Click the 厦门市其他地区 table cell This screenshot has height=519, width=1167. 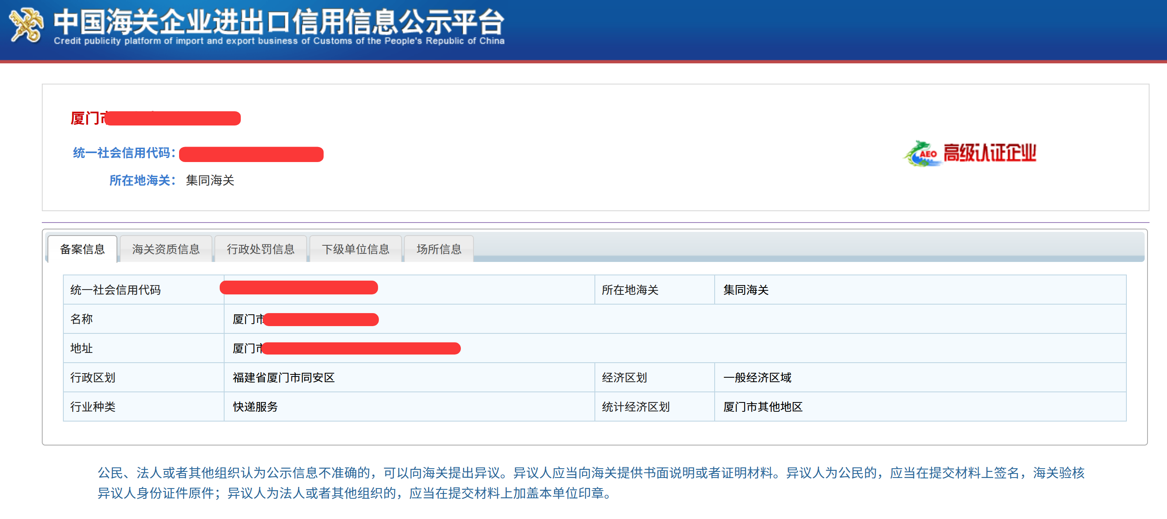[763, 407]
